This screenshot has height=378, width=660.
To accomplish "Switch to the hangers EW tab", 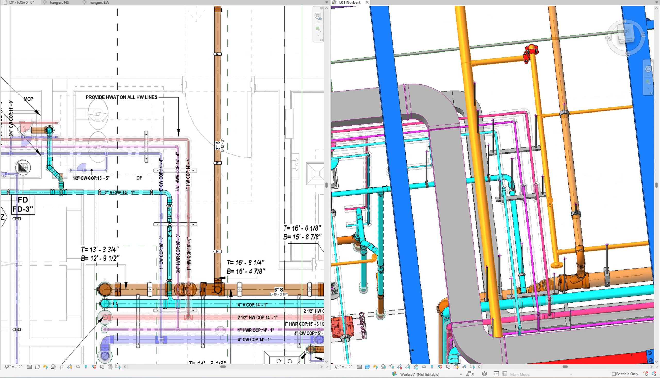I will coord(99,2).
